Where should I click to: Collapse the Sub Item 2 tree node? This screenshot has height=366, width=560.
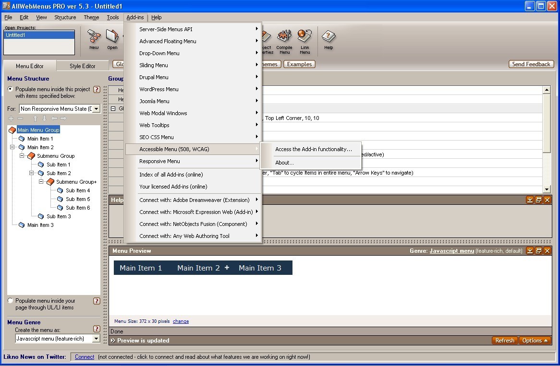tap(31, 173)
